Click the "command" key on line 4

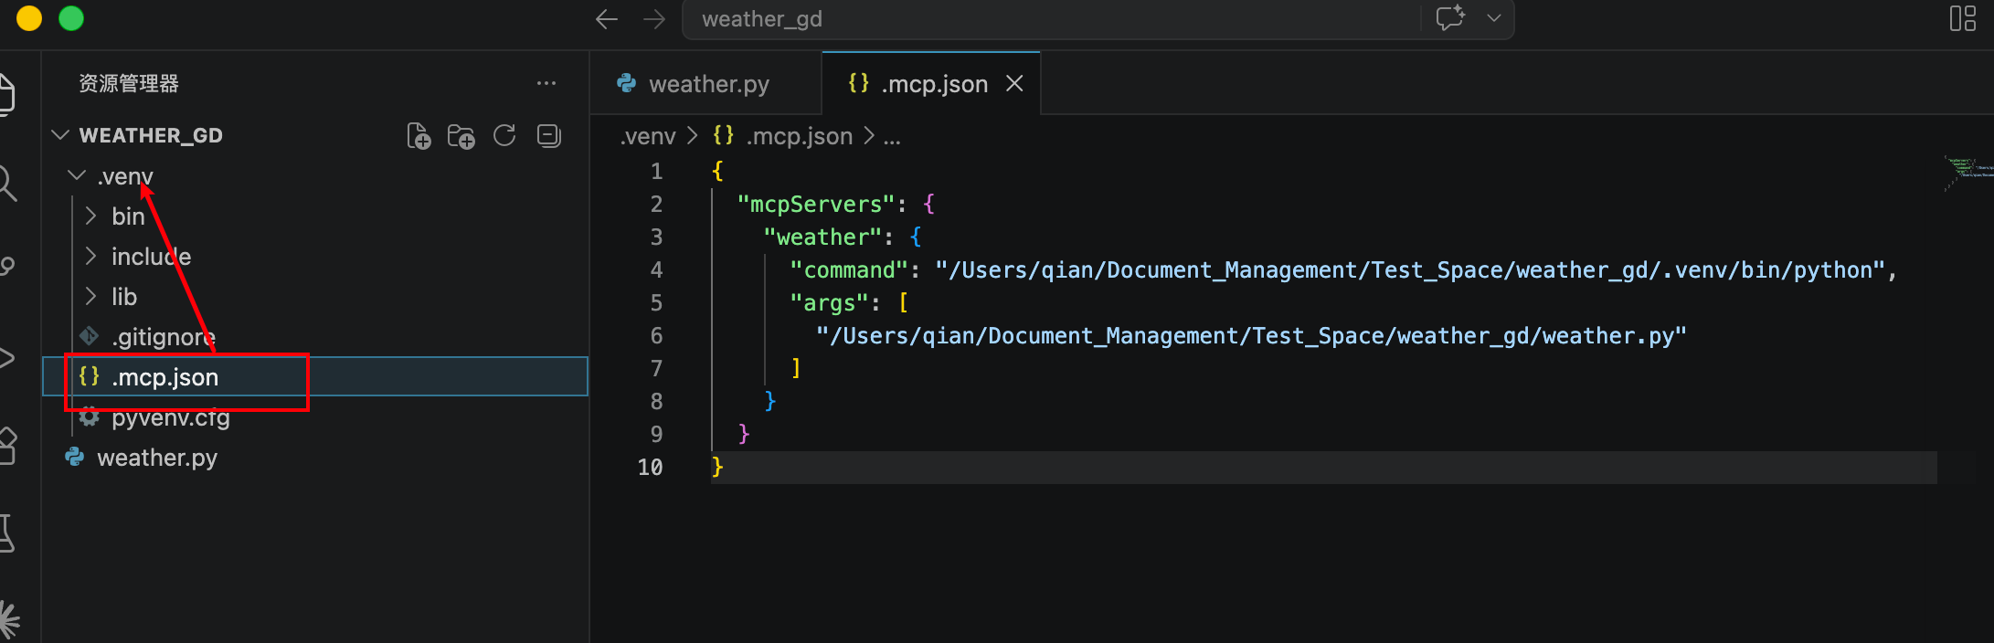pos(849,269)
